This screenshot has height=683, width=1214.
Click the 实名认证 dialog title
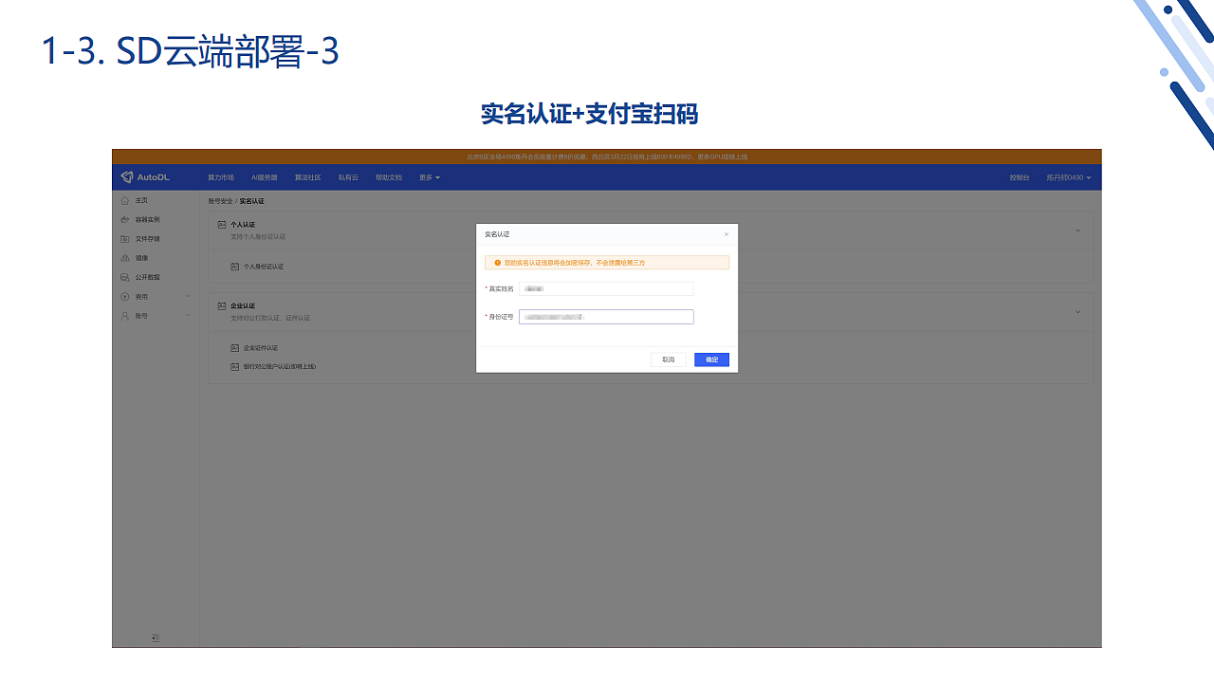point(497,234)
